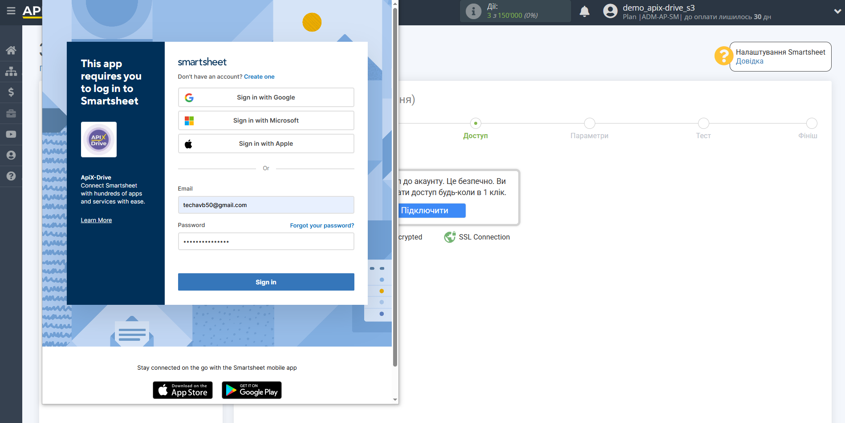
Task: Open the billing dollar icon in sidebar
Action: 11,92
